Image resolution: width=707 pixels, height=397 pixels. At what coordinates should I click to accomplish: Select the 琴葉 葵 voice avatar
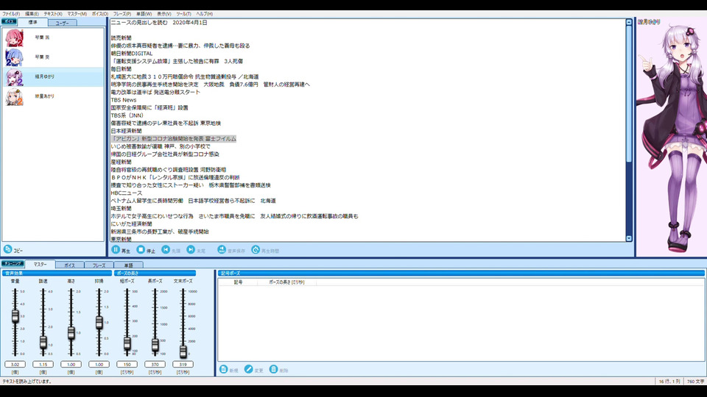point(14,57)
